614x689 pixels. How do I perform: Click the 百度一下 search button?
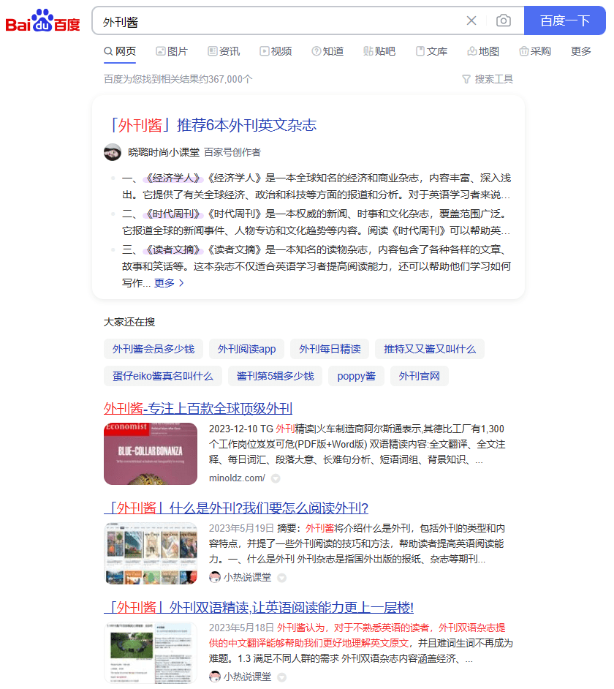tap(565, 20)
